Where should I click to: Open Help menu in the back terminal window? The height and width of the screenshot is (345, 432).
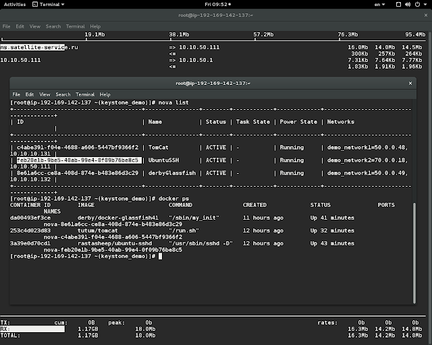click(x=95, y=26)
